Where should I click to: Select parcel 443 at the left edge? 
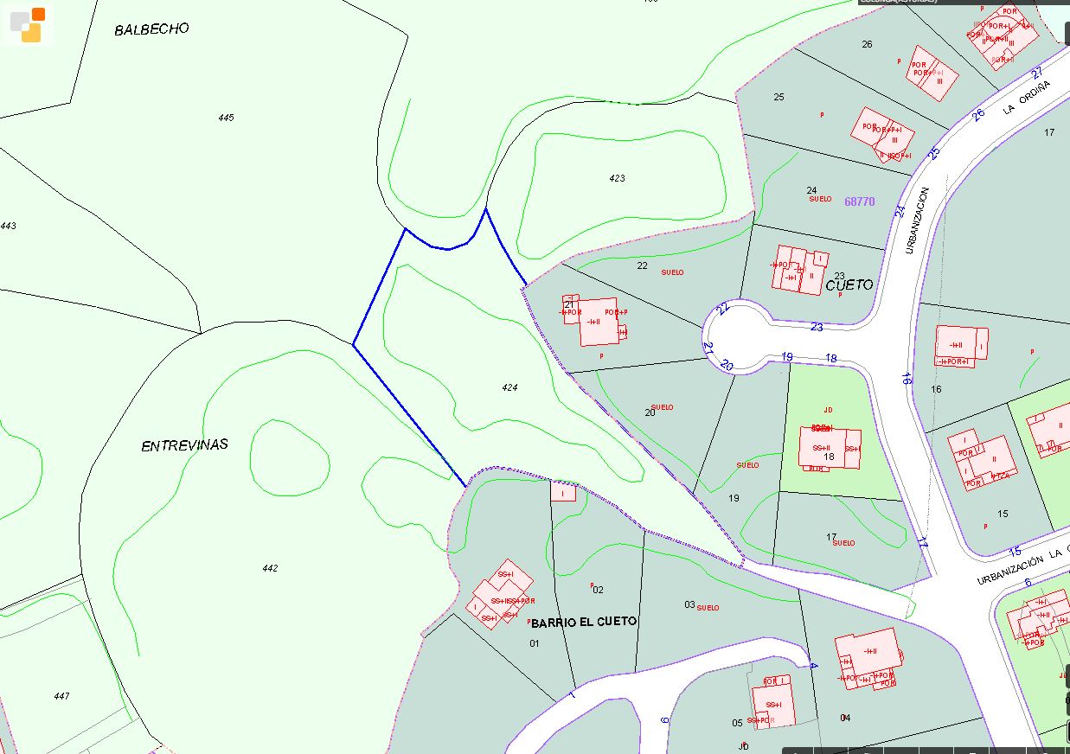8,226
